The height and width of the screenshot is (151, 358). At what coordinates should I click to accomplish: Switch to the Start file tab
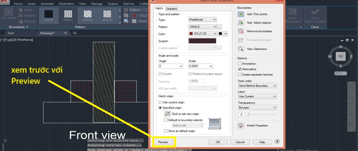[11, 33]
